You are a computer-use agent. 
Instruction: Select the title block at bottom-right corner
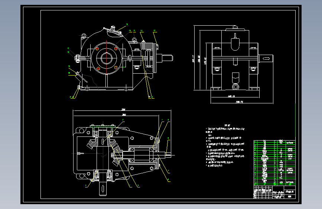275,192
